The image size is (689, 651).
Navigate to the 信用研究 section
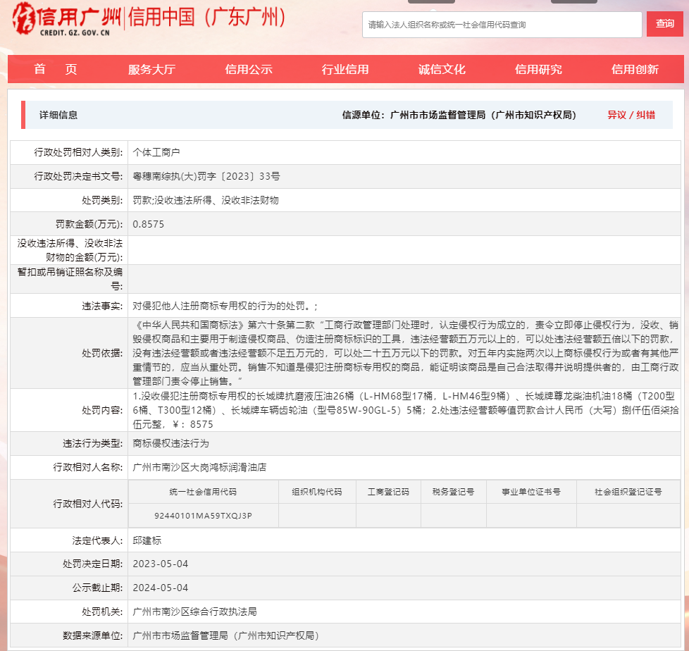click(538, 69)
